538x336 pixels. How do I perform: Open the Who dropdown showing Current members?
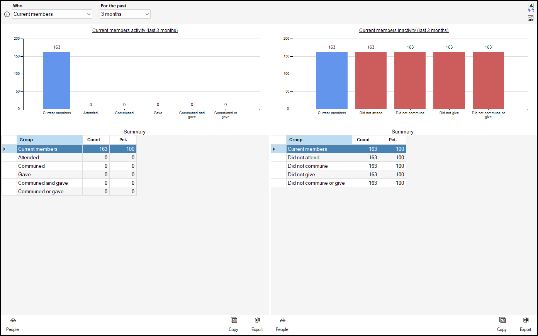(x=52, y=14)
